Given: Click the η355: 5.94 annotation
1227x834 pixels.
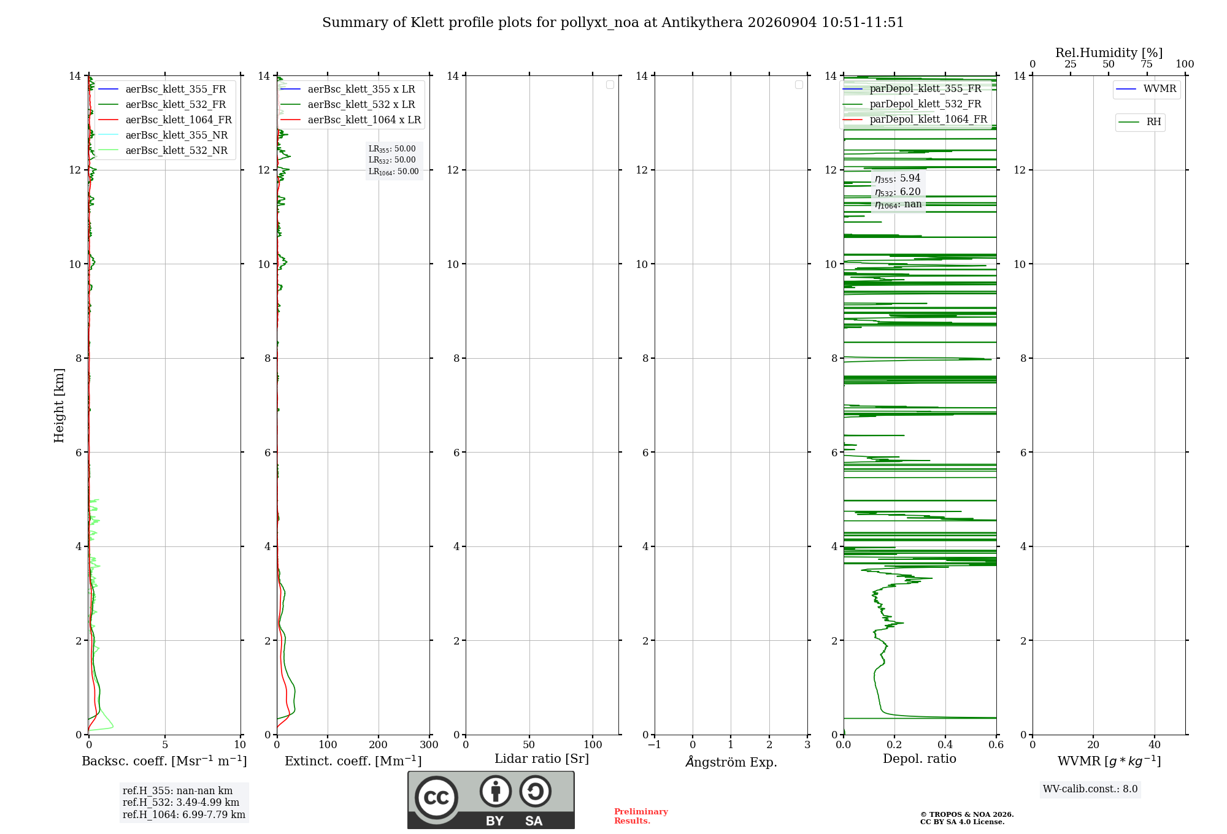Looking at the screenshot, I should click(898, 178).
